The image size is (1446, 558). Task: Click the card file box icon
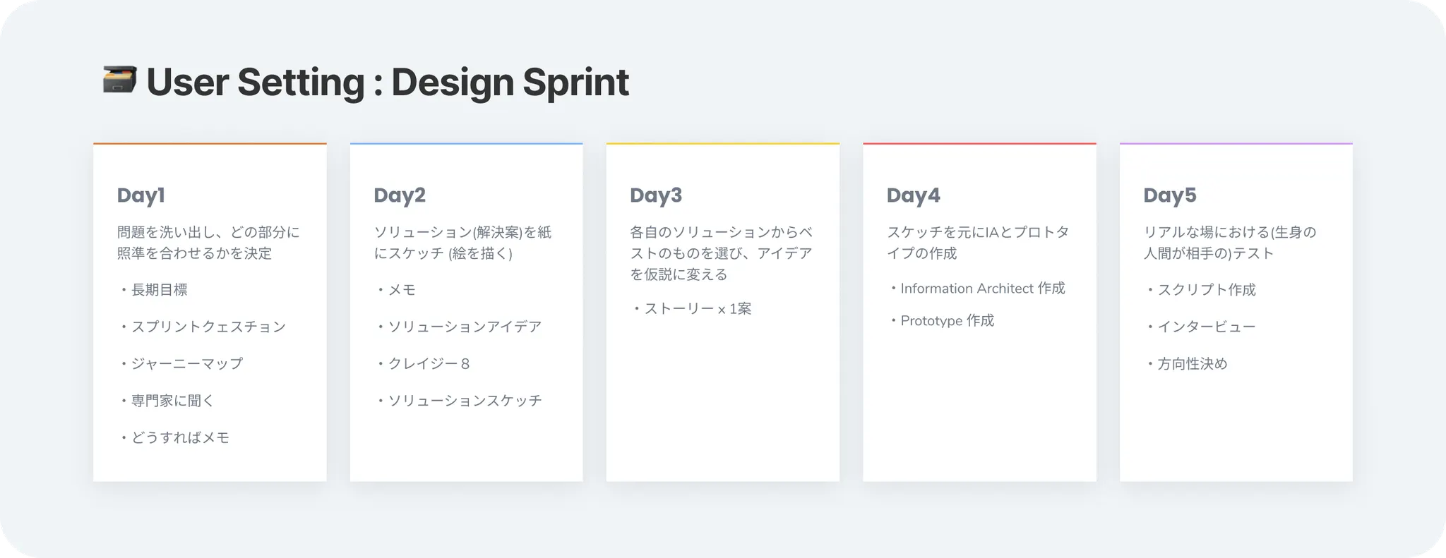pyautogui.click(x=119, y=80)
